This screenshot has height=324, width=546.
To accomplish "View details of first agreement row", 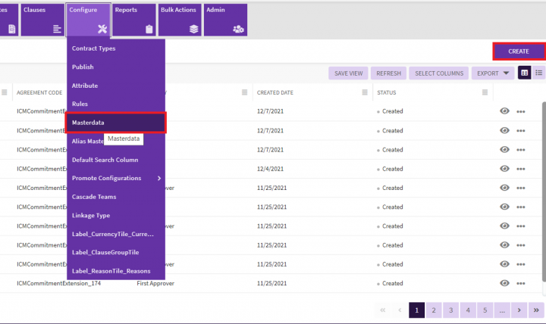I will click(504, 111).
